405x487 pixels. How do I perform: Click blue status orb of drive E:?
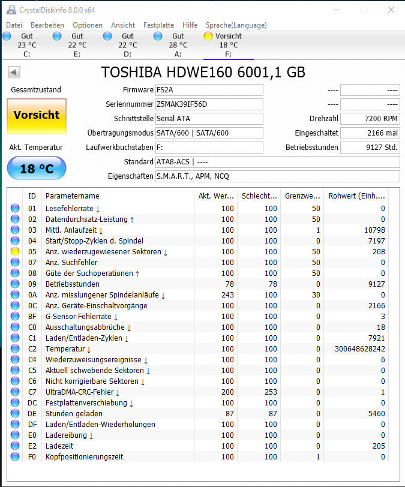[57, 36]
